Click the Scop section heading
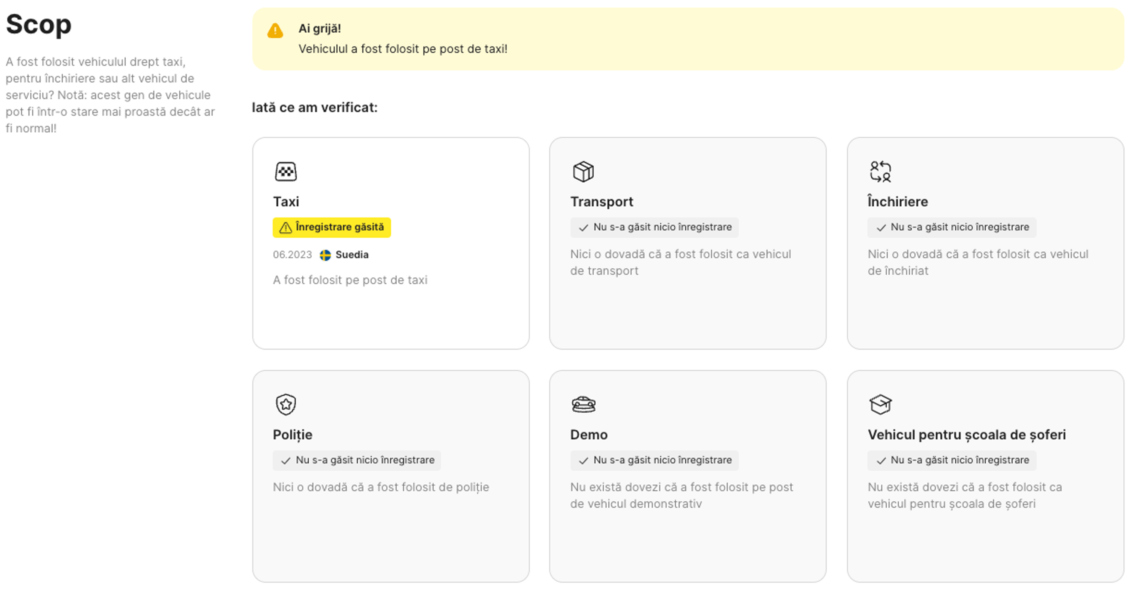 click(x=39, y=24)
